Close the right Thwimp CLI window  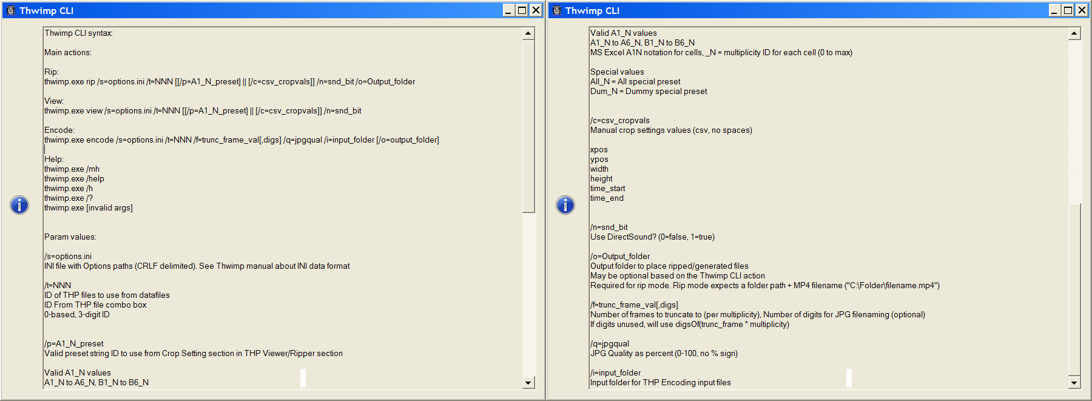[x=1082, y=10]
